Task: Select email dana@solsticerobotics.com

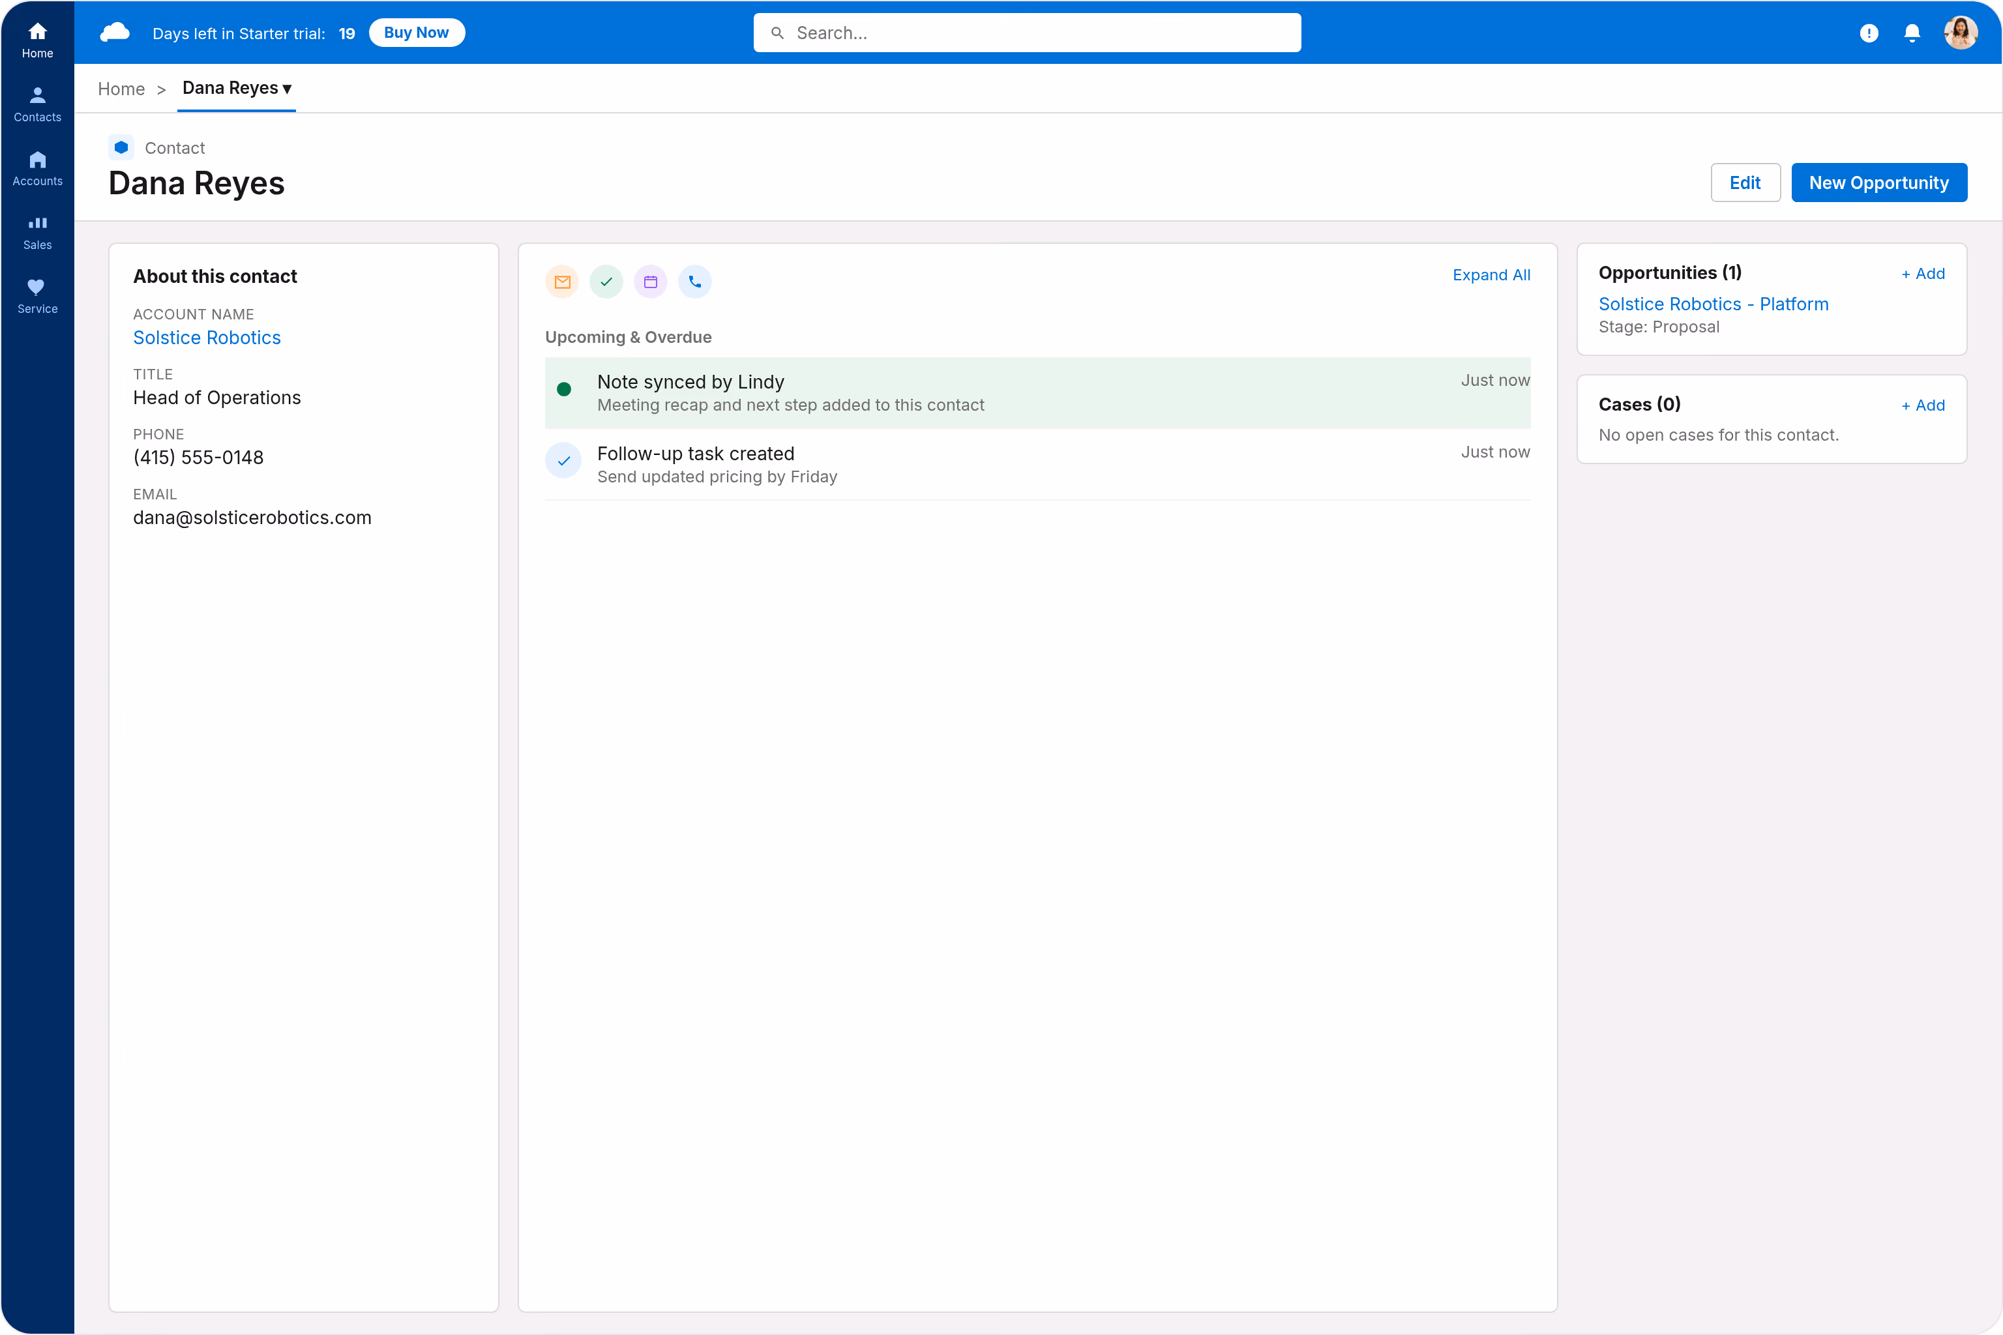Action: 252,518
